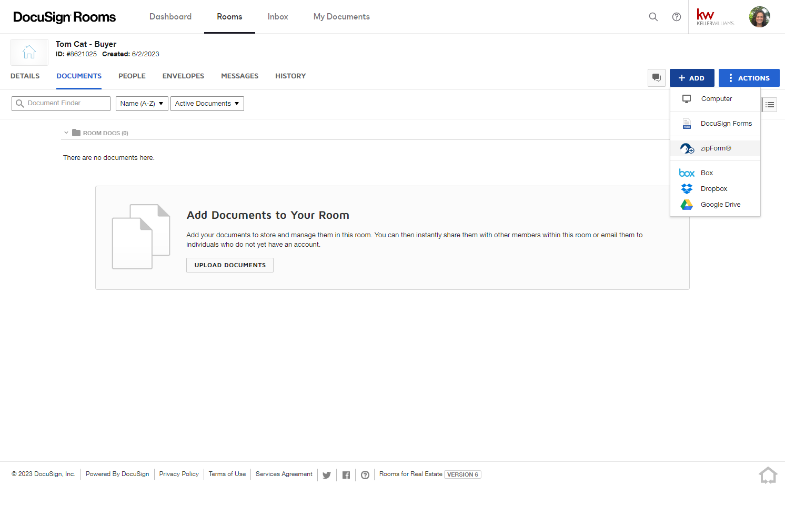
Task: Click the footer help circle icon
Action: (365, 475)
